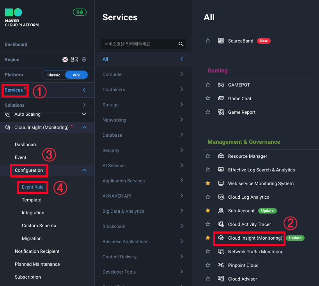
Task: Open the Template page
Action: [x=32, y=200]
